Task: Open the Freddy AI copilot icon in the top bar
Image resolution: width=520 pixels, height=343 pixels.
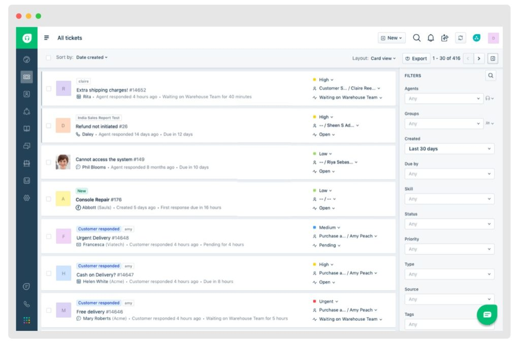Action: [444, 38]
